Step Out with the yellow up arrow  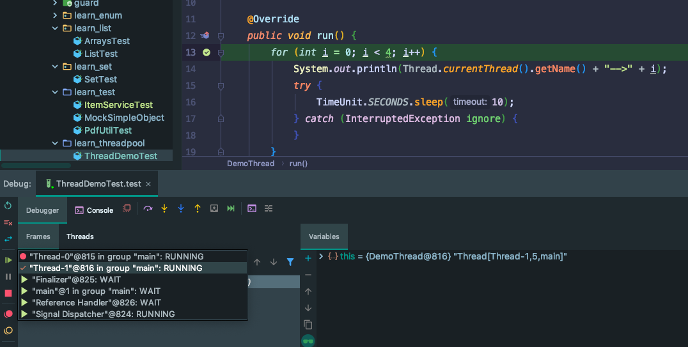click(198, 208)
